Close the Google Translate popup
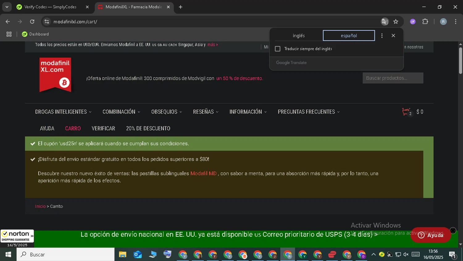 (393, 35)
